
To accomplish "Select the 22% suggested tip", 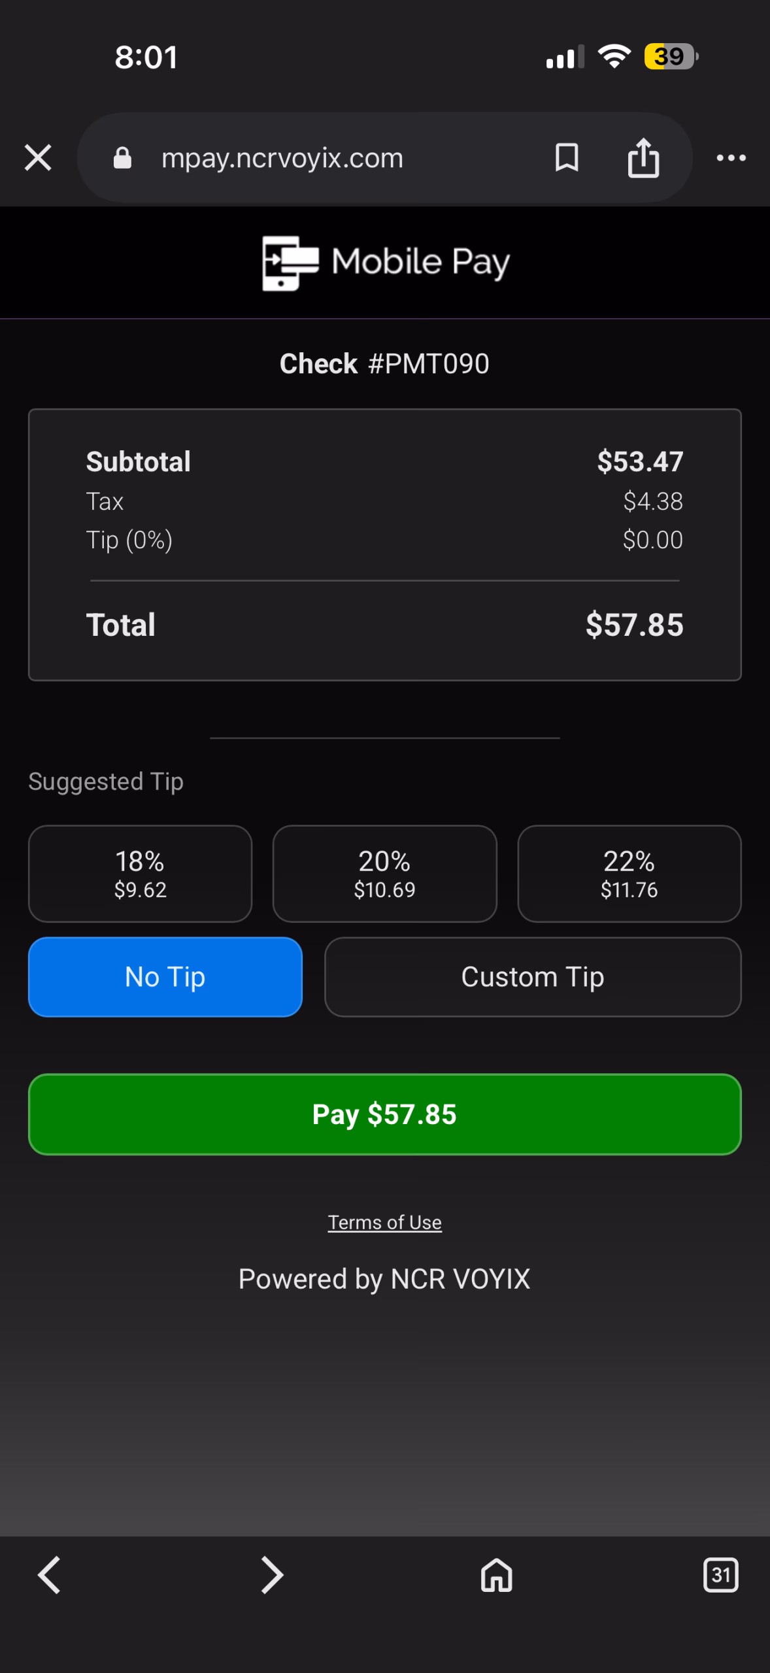I will 629,874.
